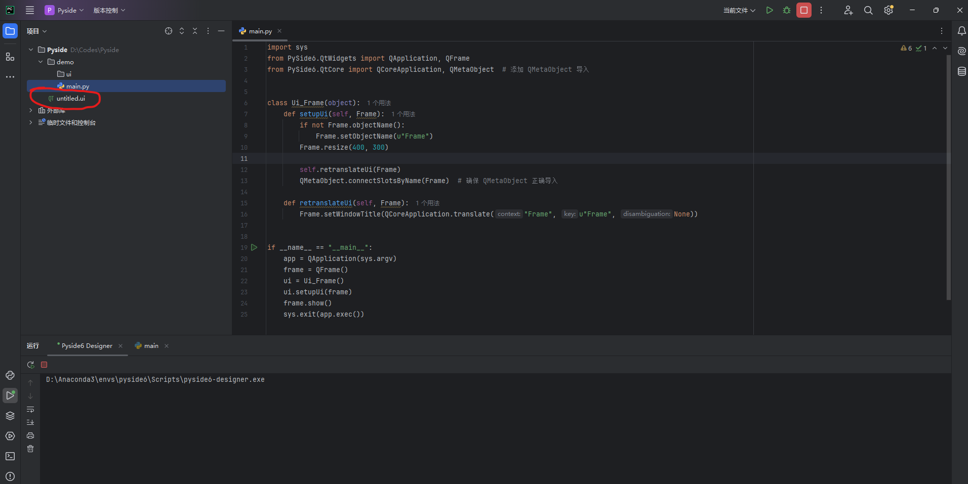The image size is (968, 484).
Task: Rerun the process in run panel
Action: (x=31, y=365)
